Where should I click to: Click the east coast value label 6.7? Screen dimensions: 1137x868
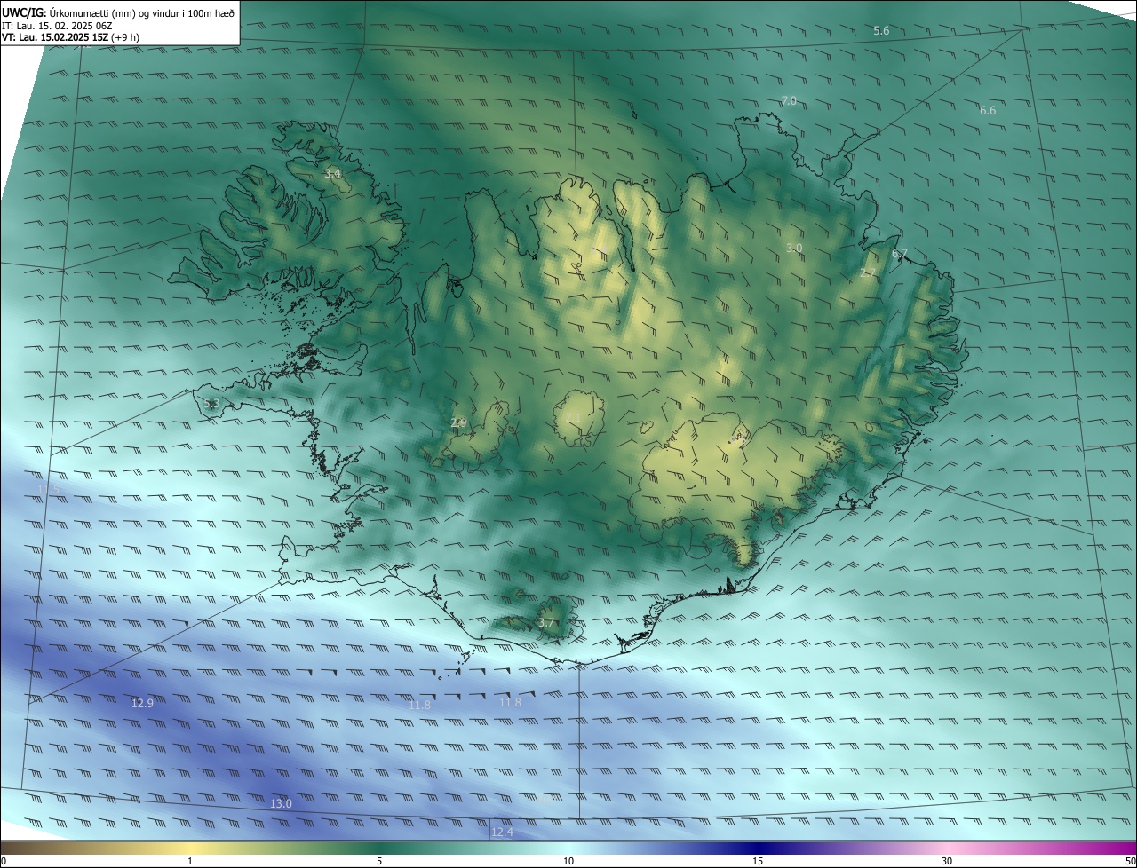click(x=900, y=255)
